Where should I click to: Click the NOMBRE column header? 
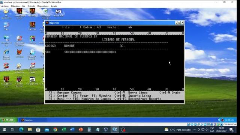[69, 46]
